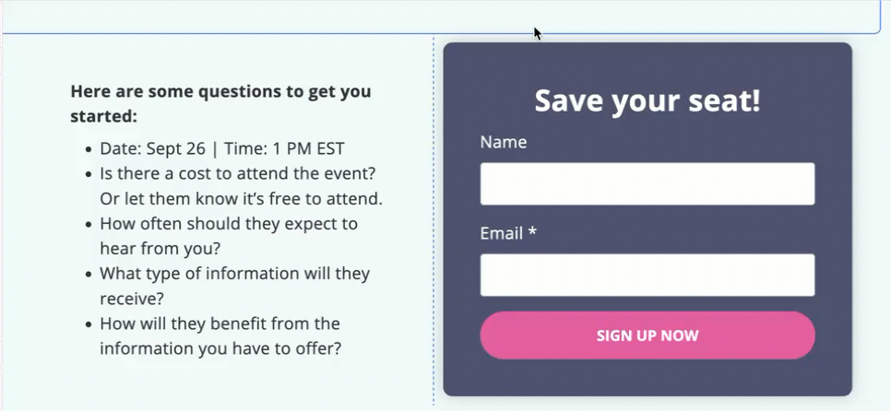Select the "Save your seat!" heading
Image resolution: width=891 pixels, height=411 pixels.
(x=647, y=100)
